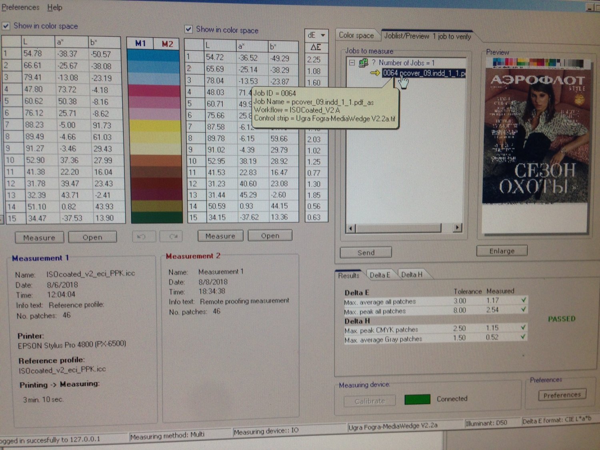
Task: Click Ugra Fogra-MediaWedge V2.2a in status bar
Action: [x=393, y=426]
